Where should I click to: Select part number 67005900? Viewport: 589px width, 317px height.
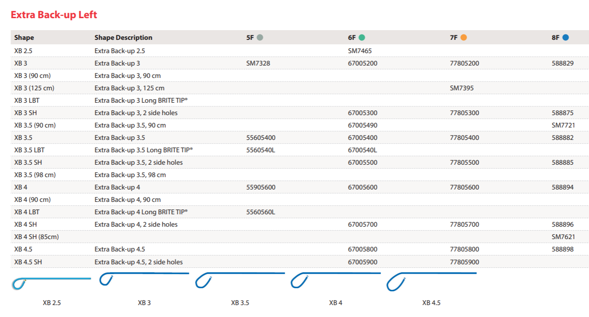click(363, 262)
